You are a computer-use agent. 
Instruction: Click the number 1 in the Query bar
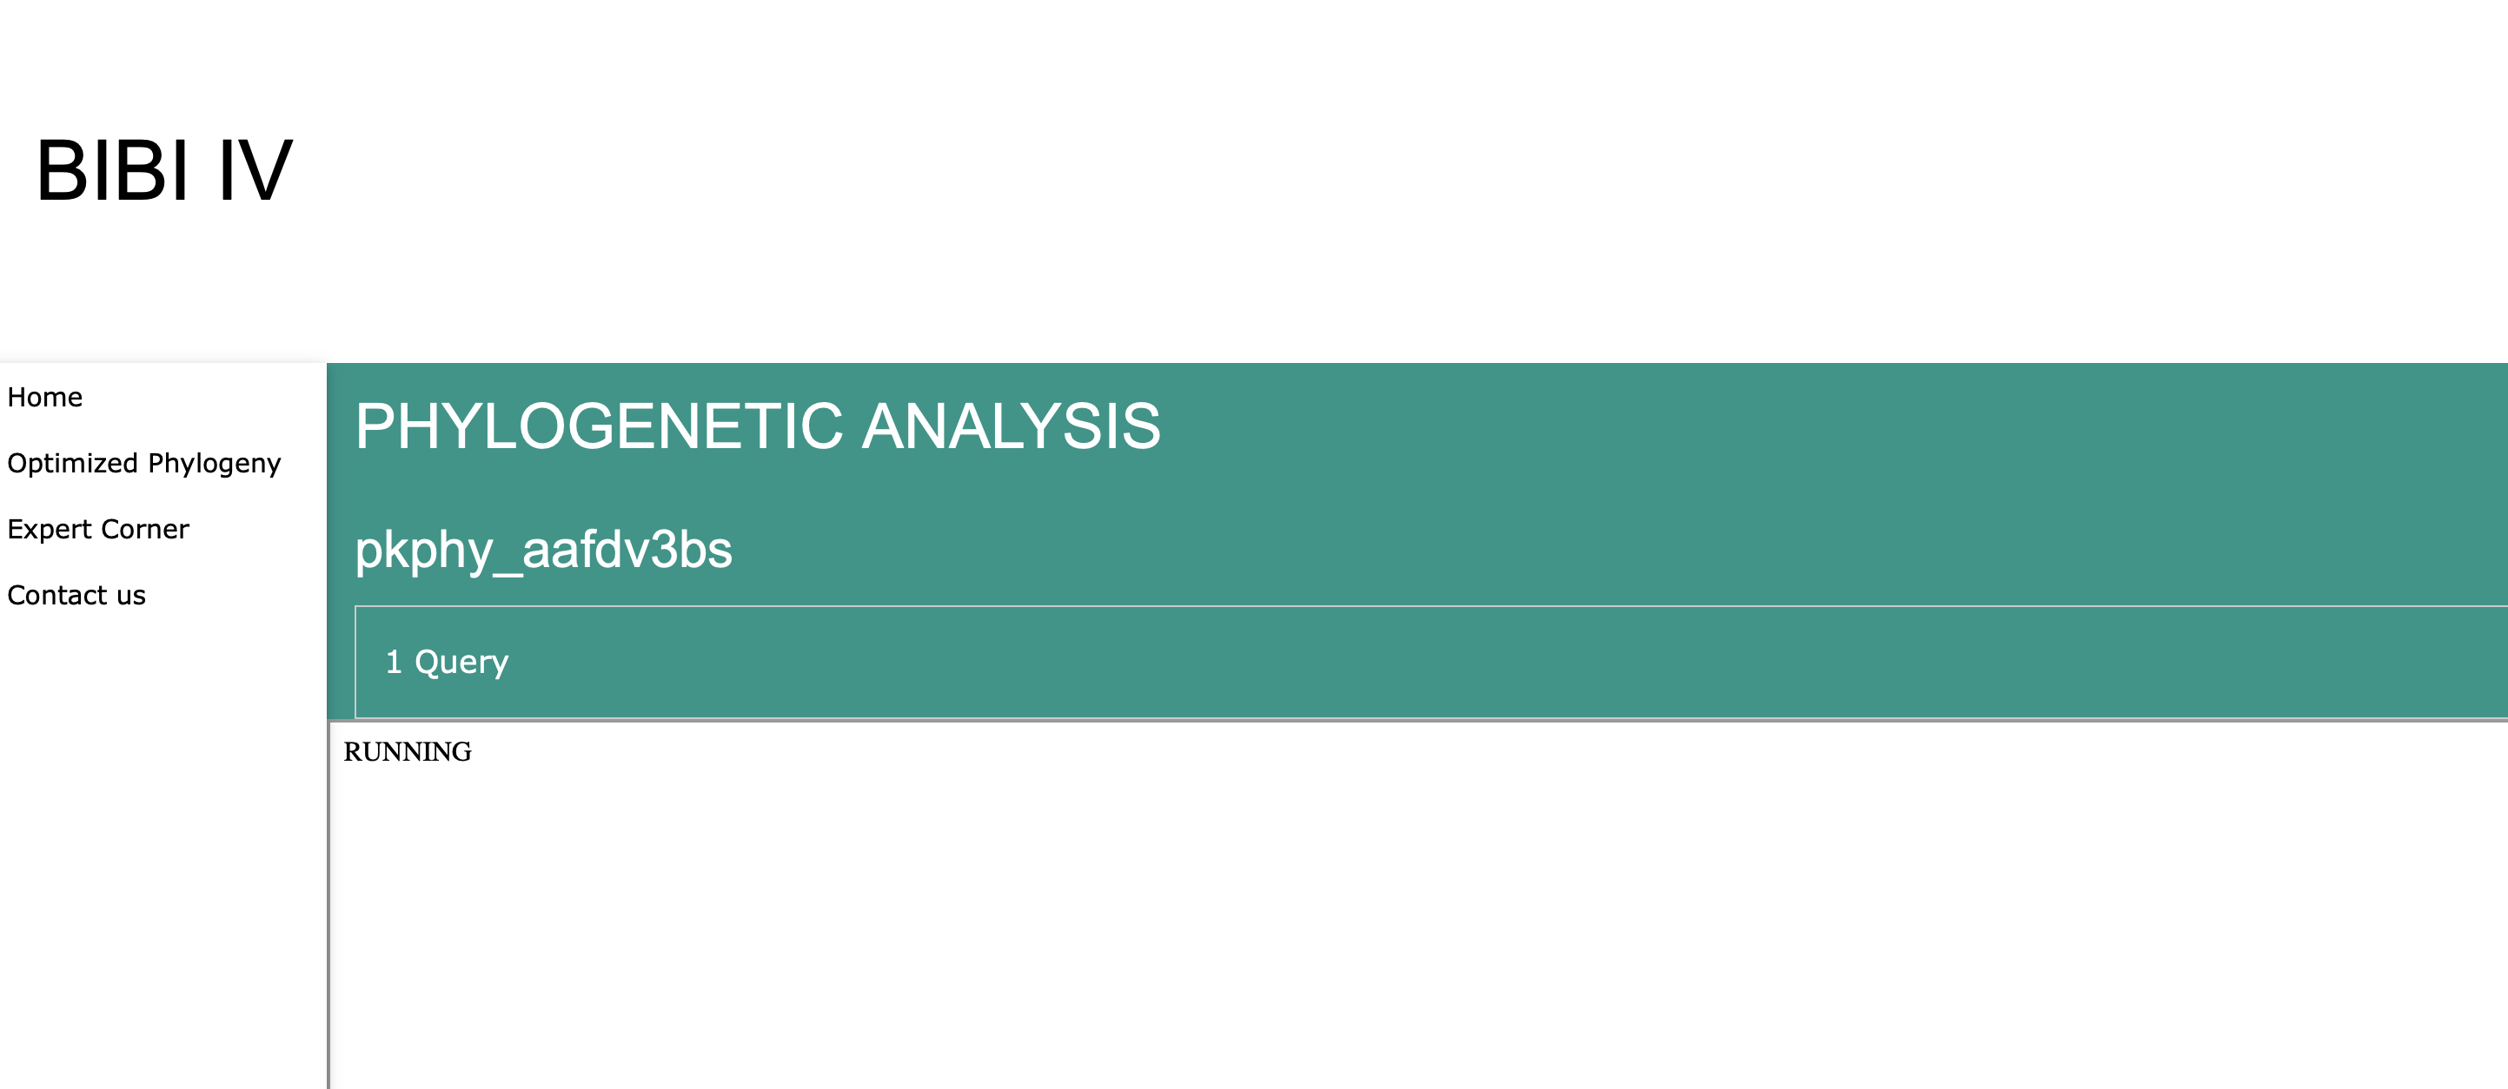[x=394, y=663]
